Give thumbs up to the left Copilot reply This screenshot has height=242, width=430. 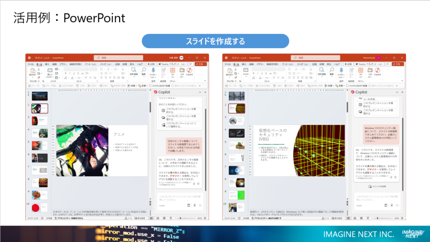[x=194, y=184]
